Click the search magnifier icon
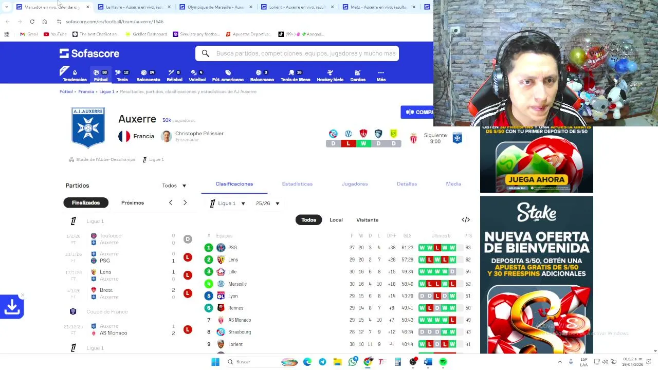Screen dimensions: 658x370 [206, 53]
